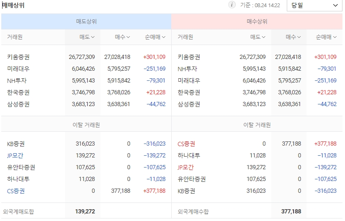Select 키움증권 in the 매도상위 table

tap(18, 57)
